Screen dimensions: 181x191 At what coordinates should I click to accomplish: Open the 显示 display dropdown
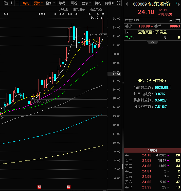click(x=86, y=3)
